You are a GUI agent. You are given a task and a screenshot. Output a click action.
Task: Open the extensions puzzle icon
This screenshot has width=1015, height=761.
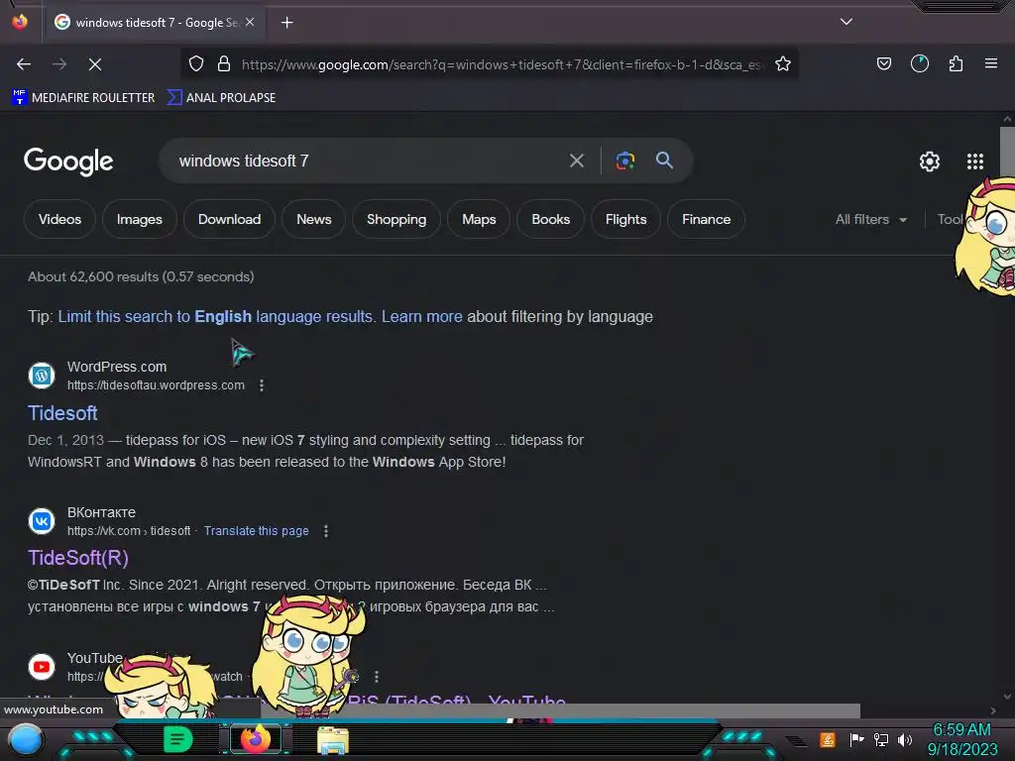[956, 63]
